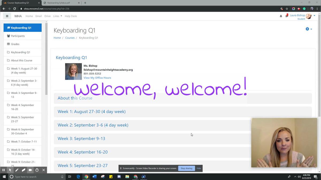Open Discord from the taskbar
This screenshot has width=321, height=180.
(x=119, y=177)
